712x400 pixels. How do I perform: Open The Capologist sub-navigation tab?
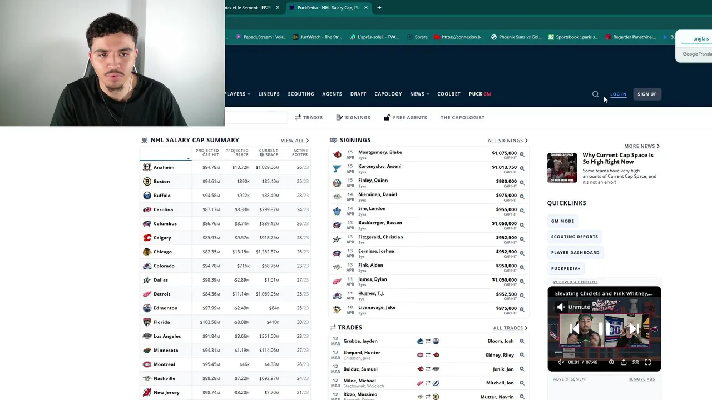[x=462, y=117]
